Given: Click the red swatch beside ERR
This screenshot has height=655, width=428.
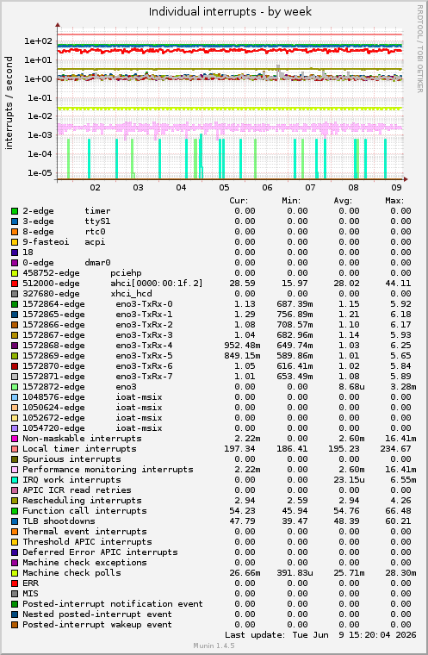Looking at the screenshot, I should (15, 583).
